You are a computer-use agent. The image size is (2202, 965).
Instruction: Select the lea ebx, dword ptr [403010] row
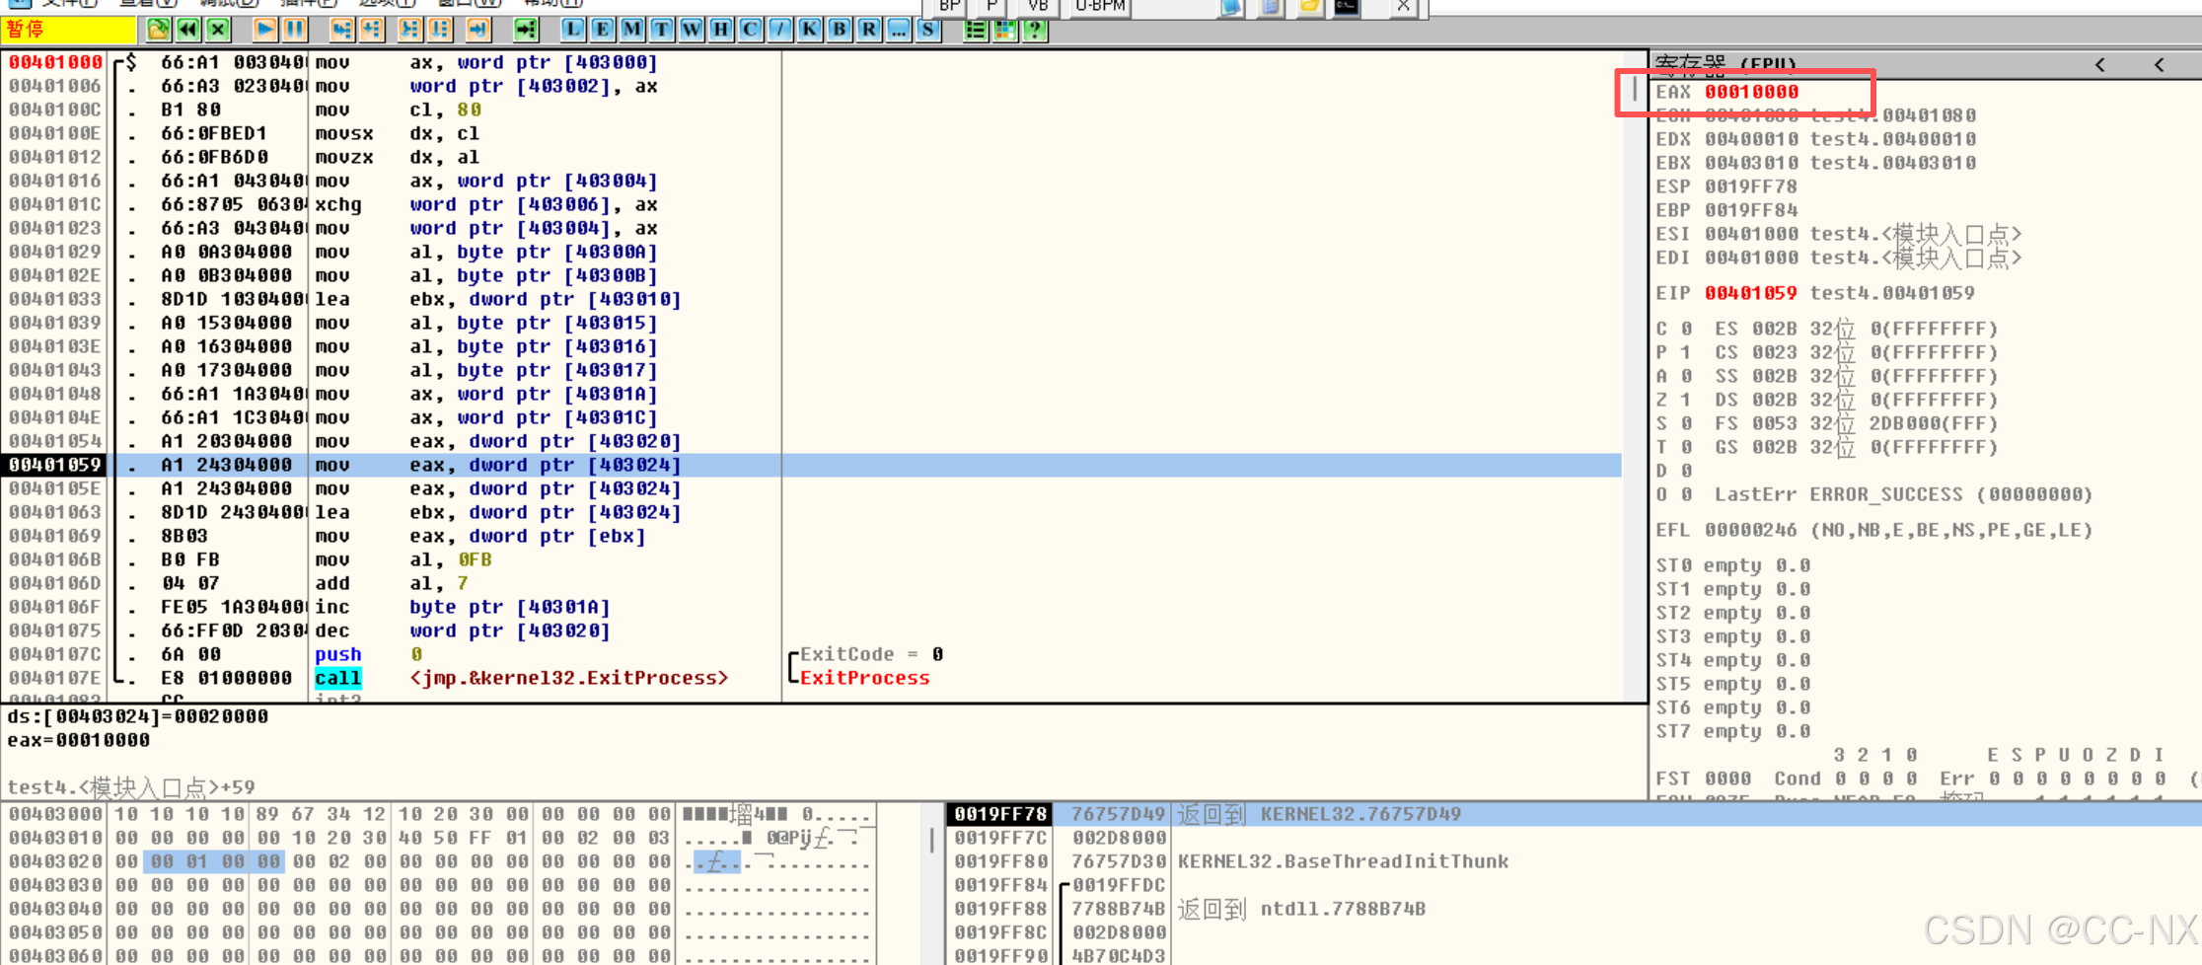[814, 299]
